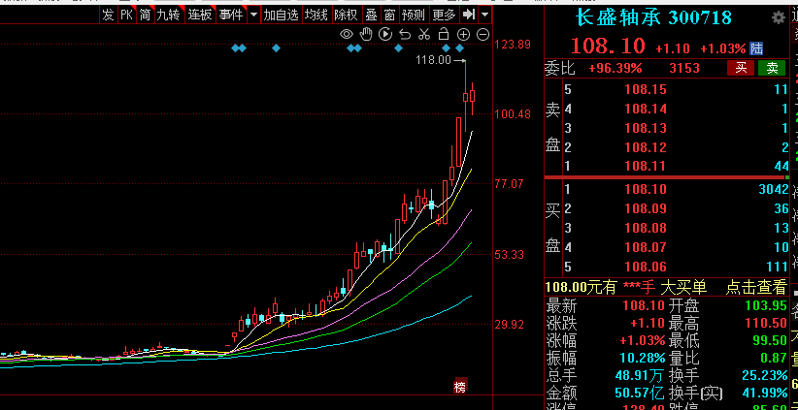798x410 pixels.
Task: Select sell level 3 price 108.13
Action: point(646,128)
